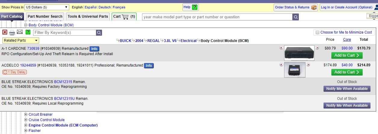This screenshot has height=134, width=378.
Task: Add ACDelco 19244859 to cart
Action: tap(347, 72)
